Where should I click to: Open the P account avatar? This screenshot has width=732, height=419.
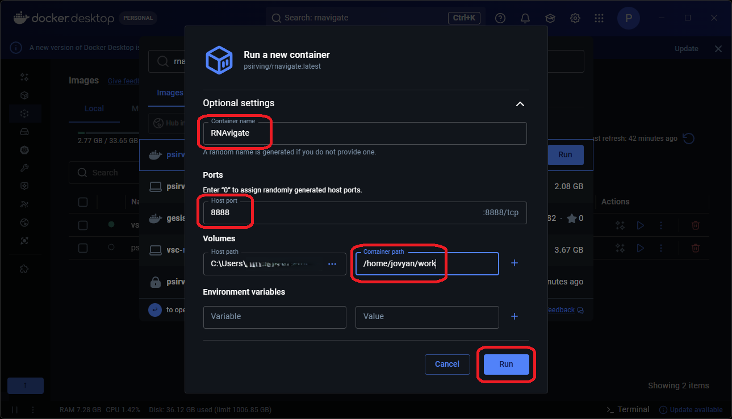[629, 18]
